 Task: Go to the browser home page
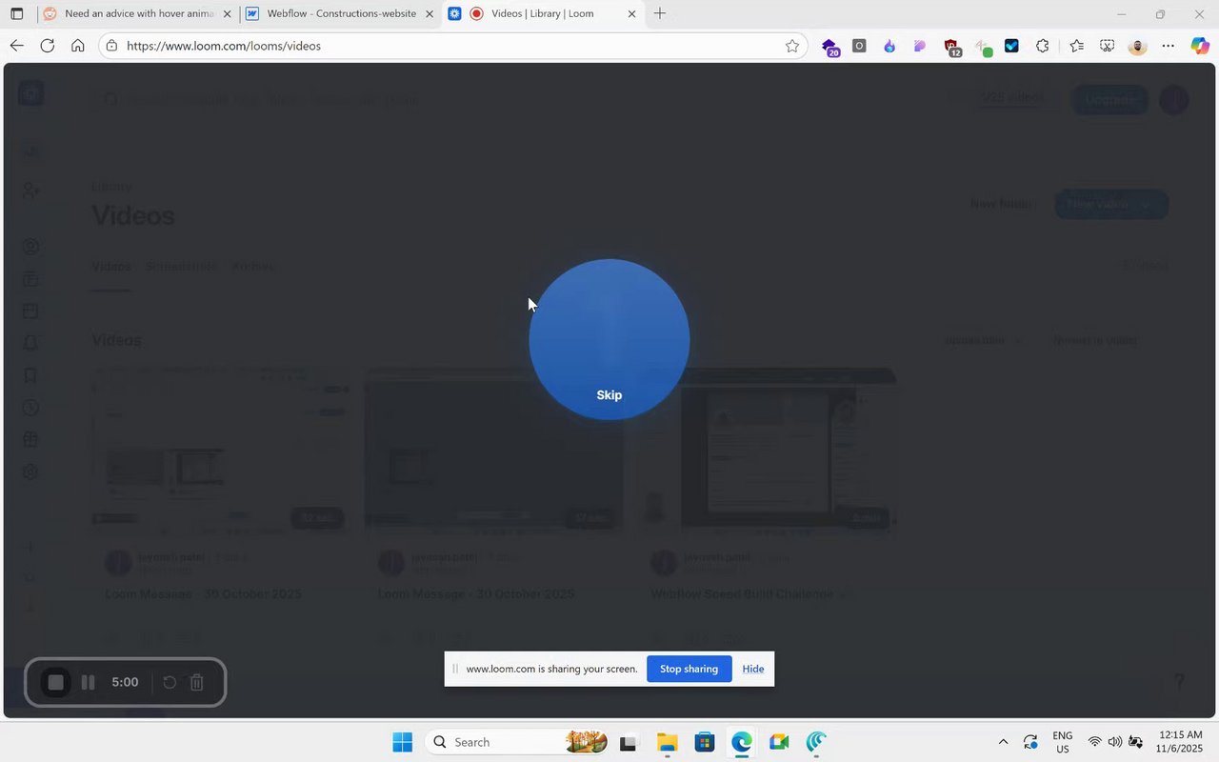78,46
